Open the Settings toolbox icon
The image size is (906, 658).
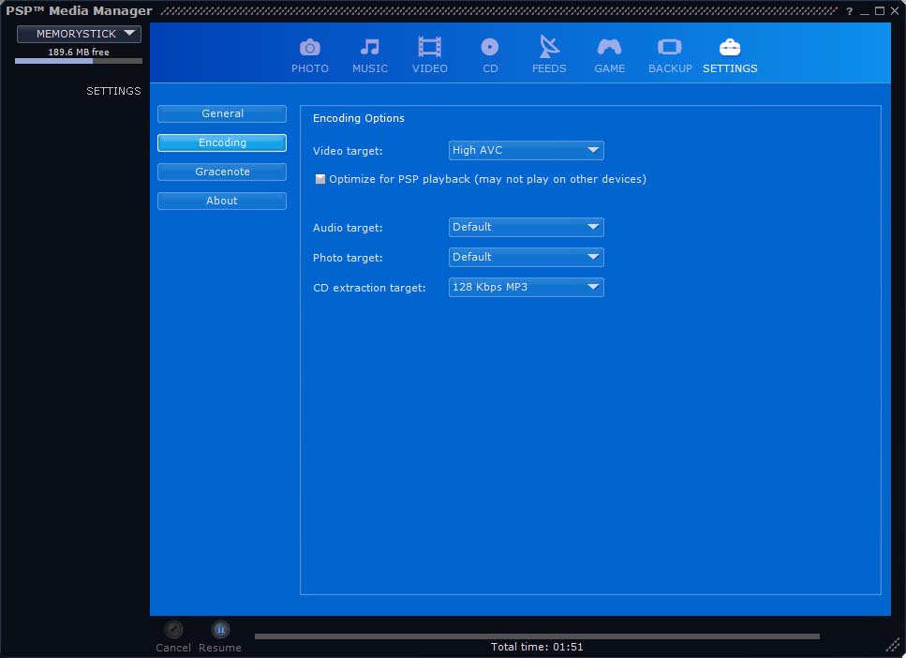tap(730, 48)
